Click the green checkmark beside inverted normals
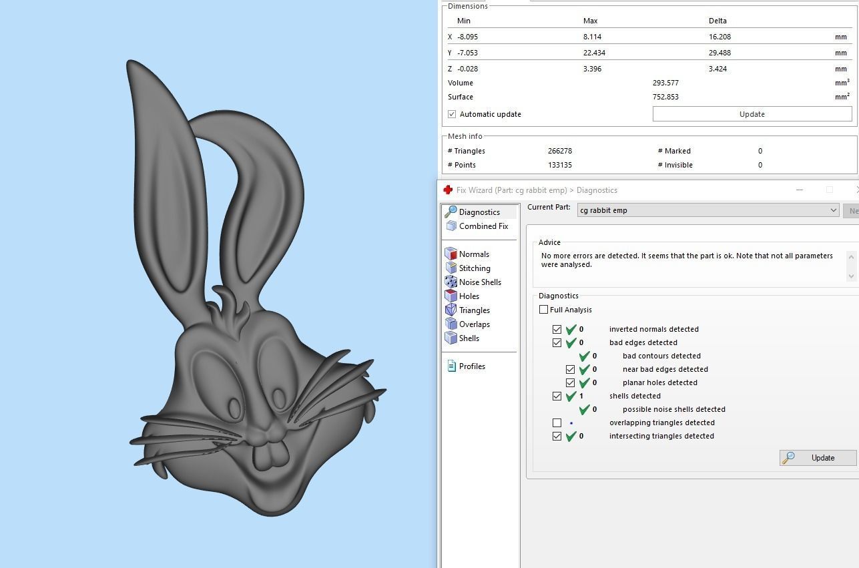The image size is (859, 568). 571,329
